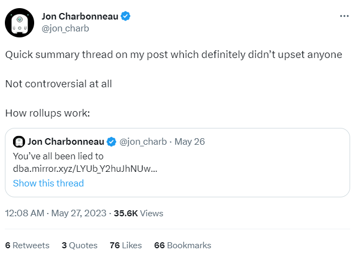Open the three-dot more options menu
355x258 pixels.
(344, 16)
